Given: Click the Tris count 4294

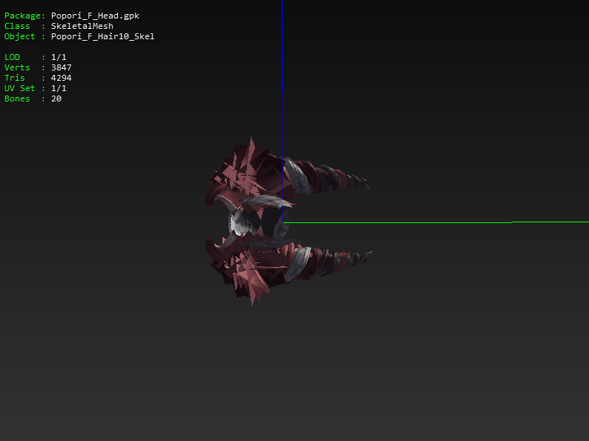Looking at the screenshot, I should coord(61,78).
